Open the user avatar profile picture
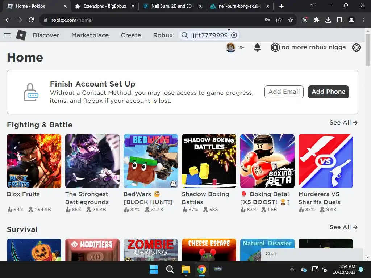Image resolution: width=371 pixels, height=278 pixels. (231, 47)
